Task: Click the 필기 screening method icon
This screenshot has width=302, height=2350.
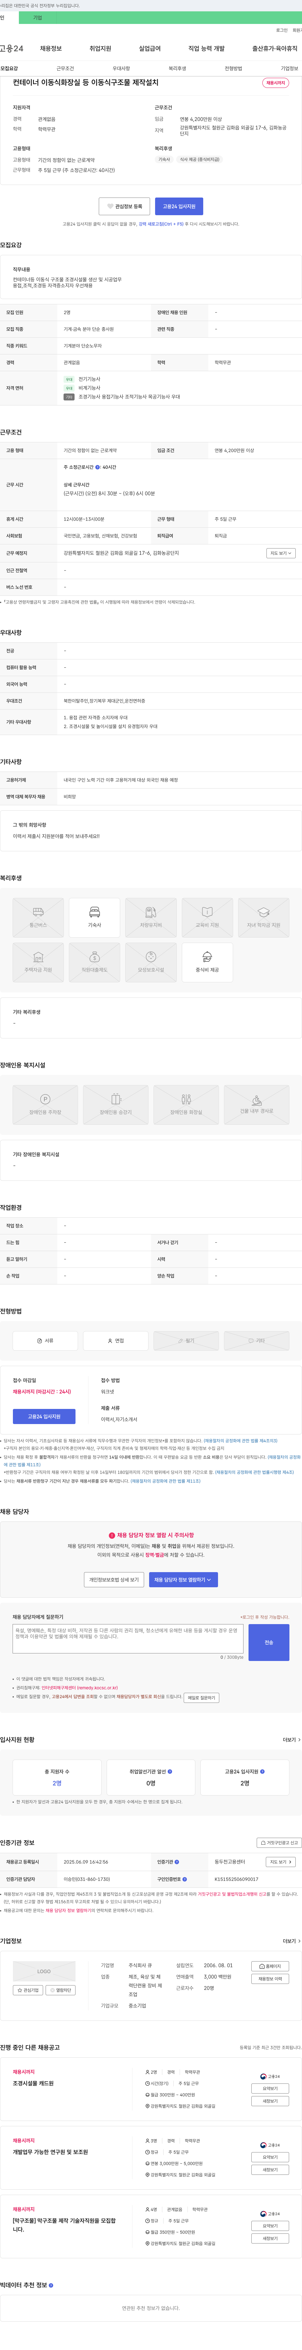Action: 187,1340
